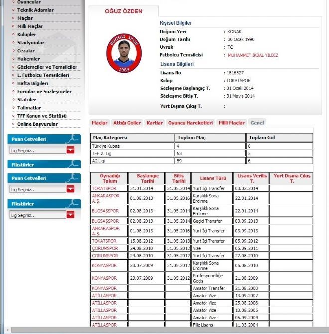329x334 pixels.
Task: Select the Genel tab
Action: (x=257, y=123)
